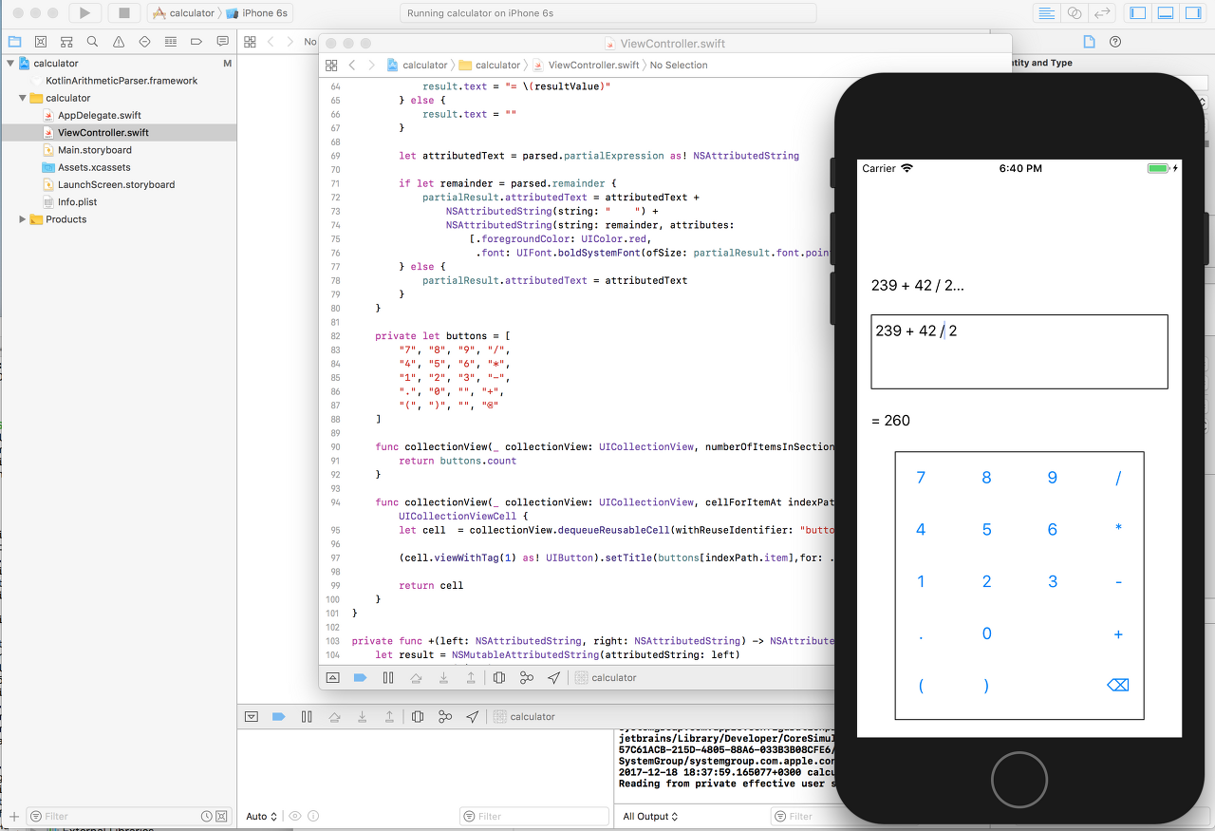Toggle the Debug area visibility
This screenshot has width=1215, height=831.
point(1165,13)
